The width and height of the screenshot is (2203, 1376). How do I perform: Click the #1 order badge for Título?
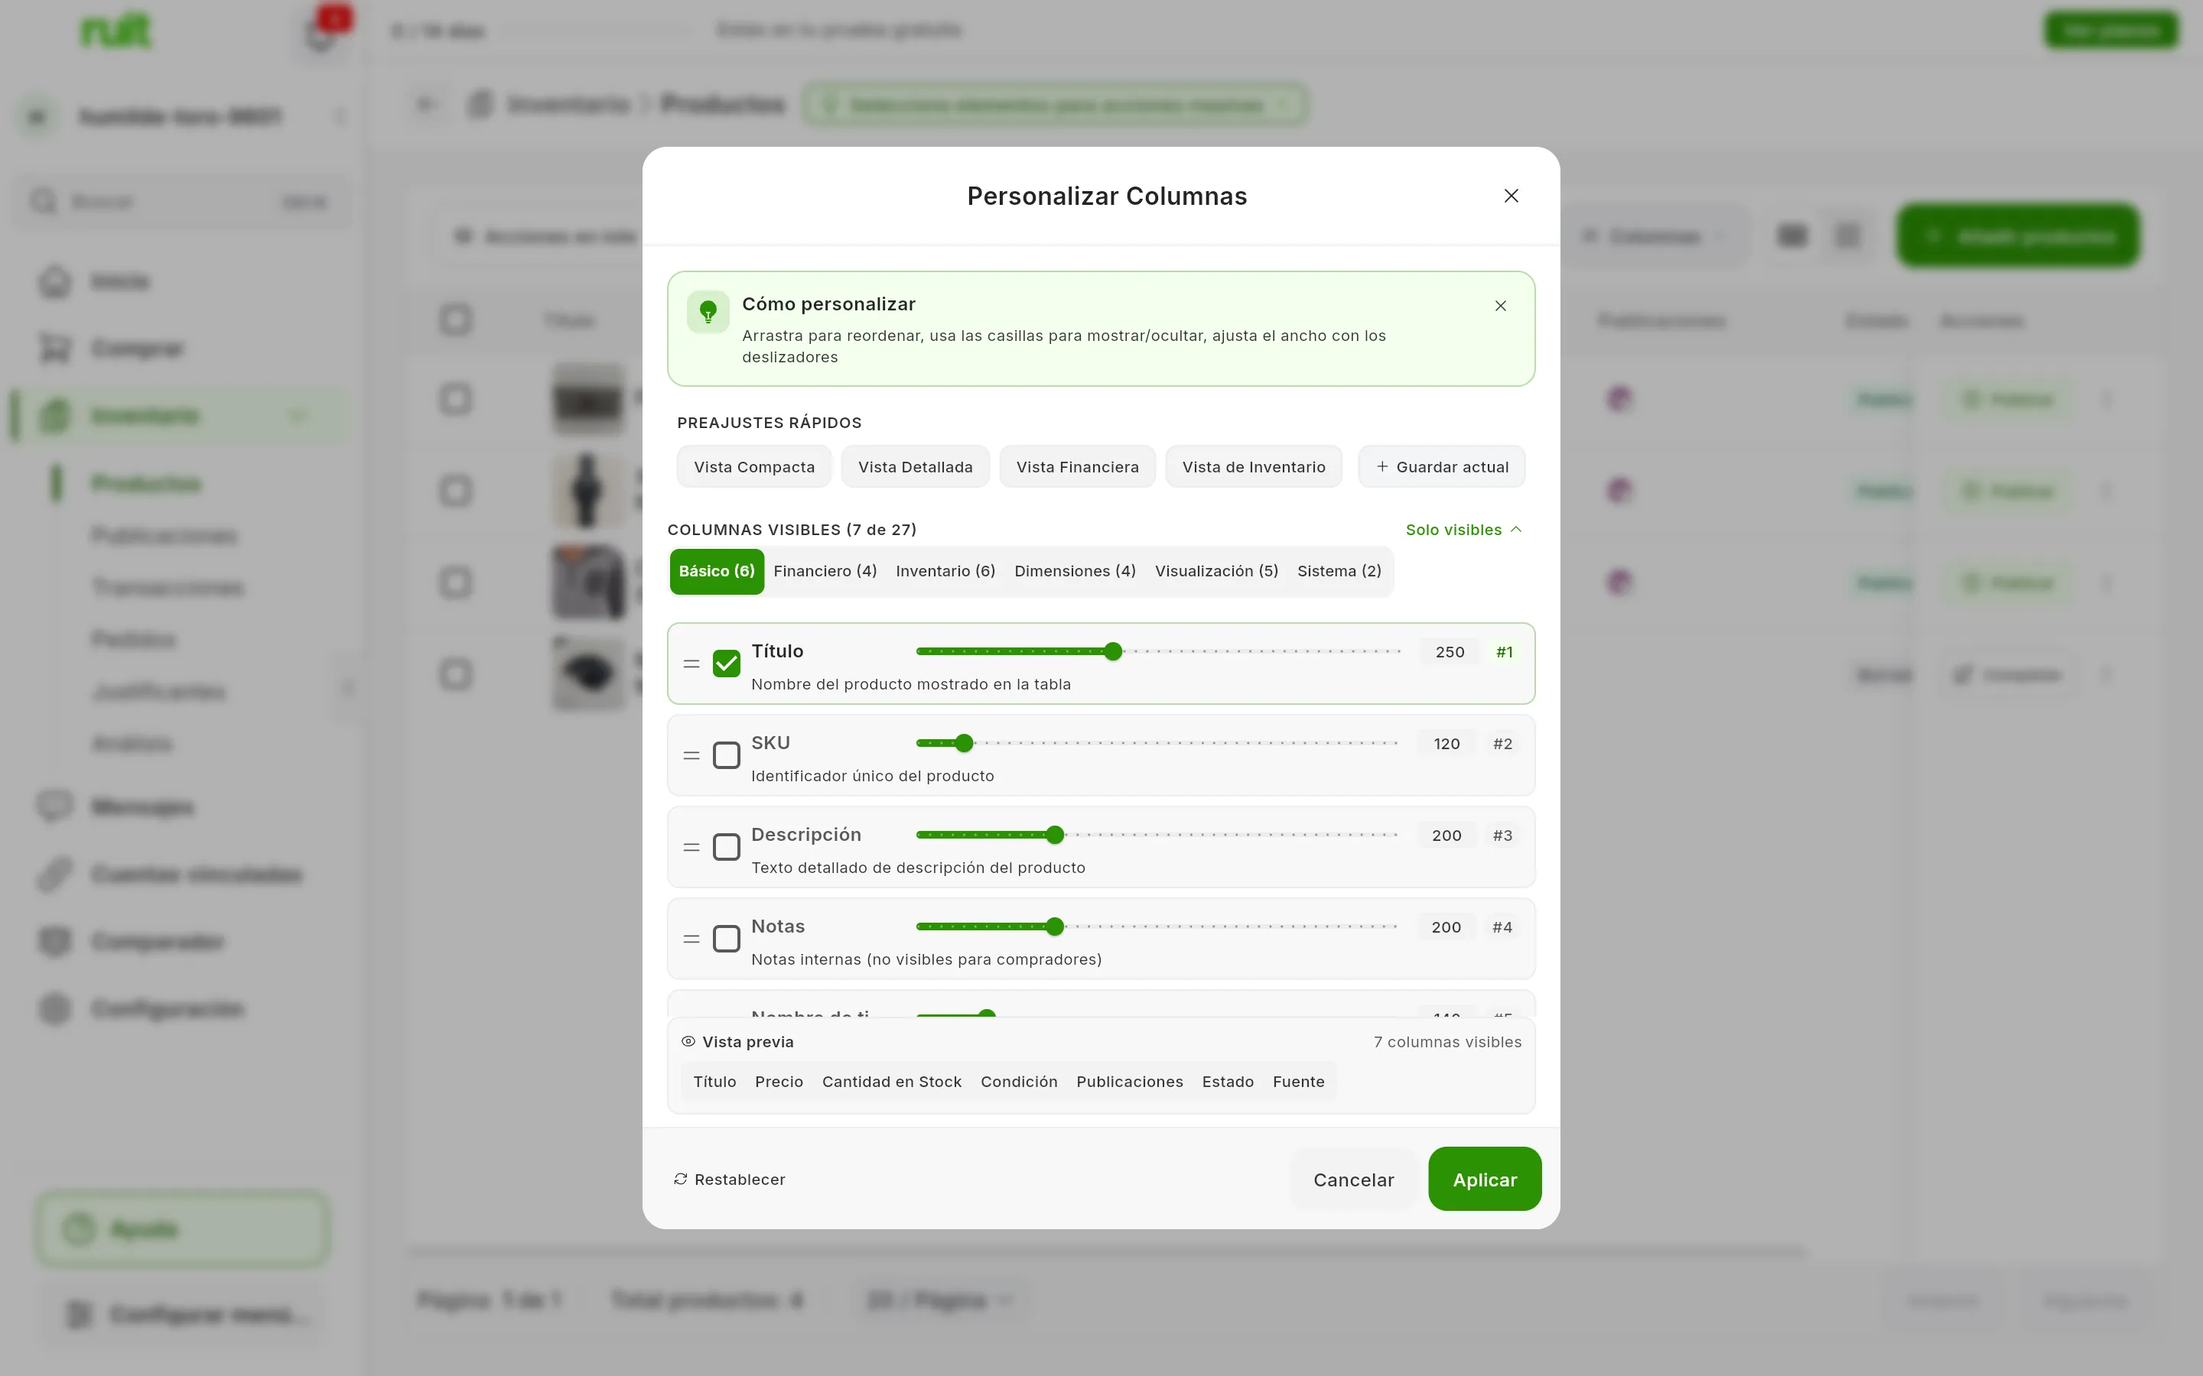[x=1504, y=651]
